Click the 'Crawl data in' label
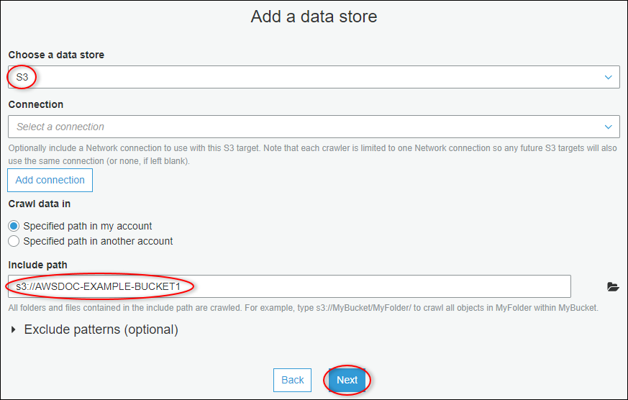Image resolution: width=628 pixels, height=400 pixels. pos(40,204)
